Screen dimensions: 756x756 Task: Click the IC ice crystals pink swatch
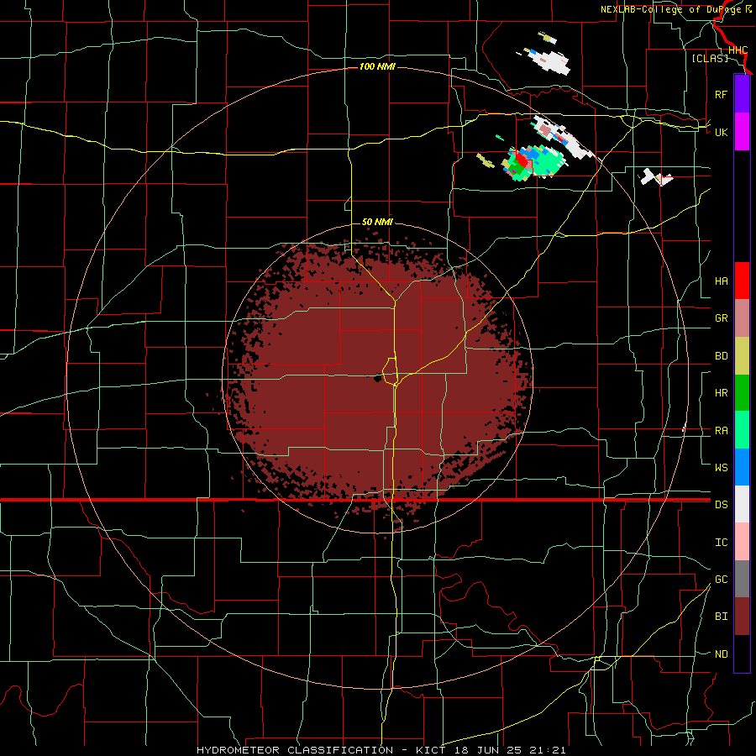[742, 542]
